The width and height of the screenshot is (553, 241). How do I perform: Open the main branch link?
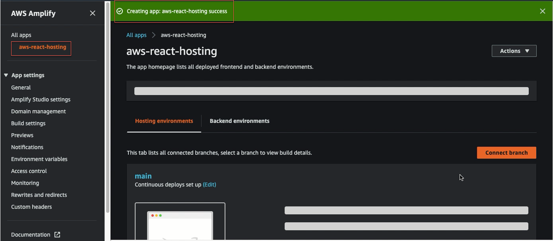[x=143, y=176]
